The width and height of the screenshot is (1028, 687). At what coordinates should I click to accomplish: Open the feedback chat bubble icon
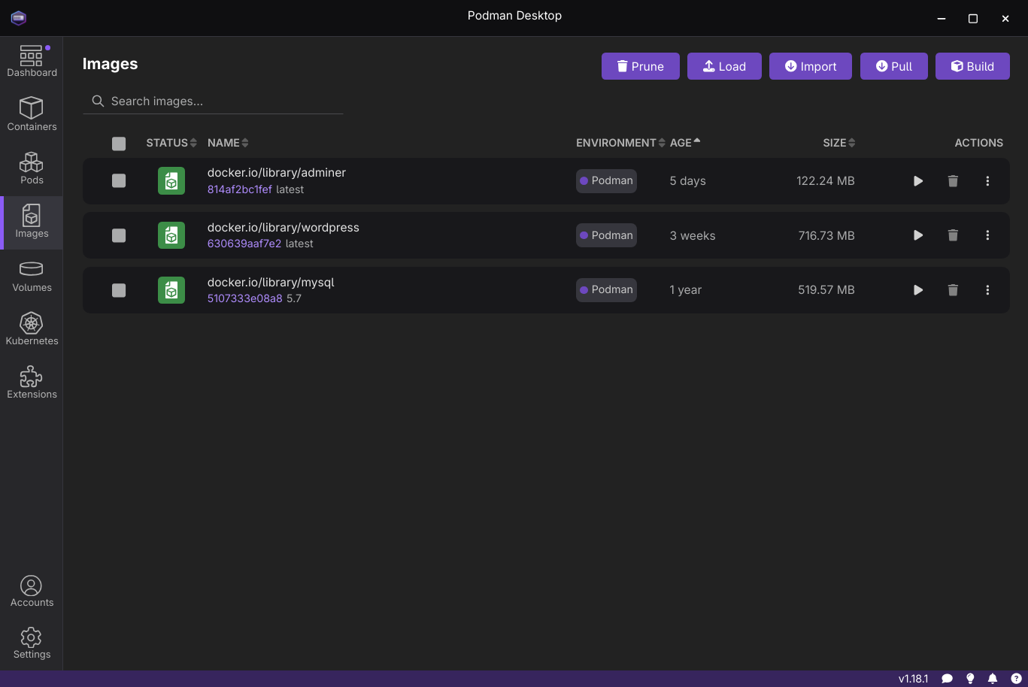pyautogui.click(x=948, y=679)
